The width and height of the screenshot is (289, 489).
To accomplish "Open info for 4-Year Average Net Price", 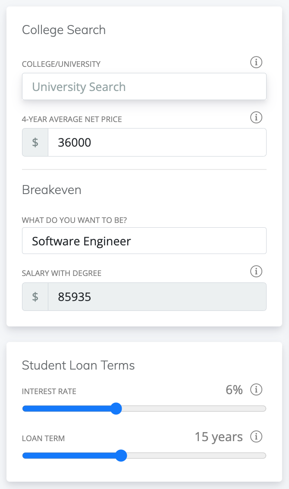I will click(256, 117).
